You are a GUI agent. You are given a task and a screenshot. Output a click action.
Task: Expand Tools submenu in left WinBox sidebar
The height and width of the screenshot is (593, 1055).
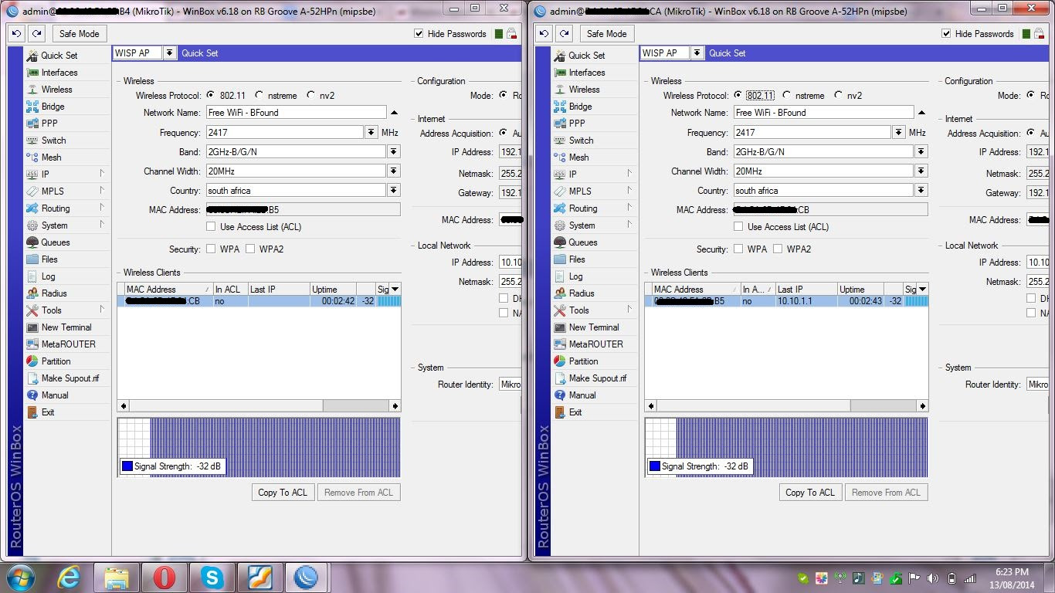point(101,310)
